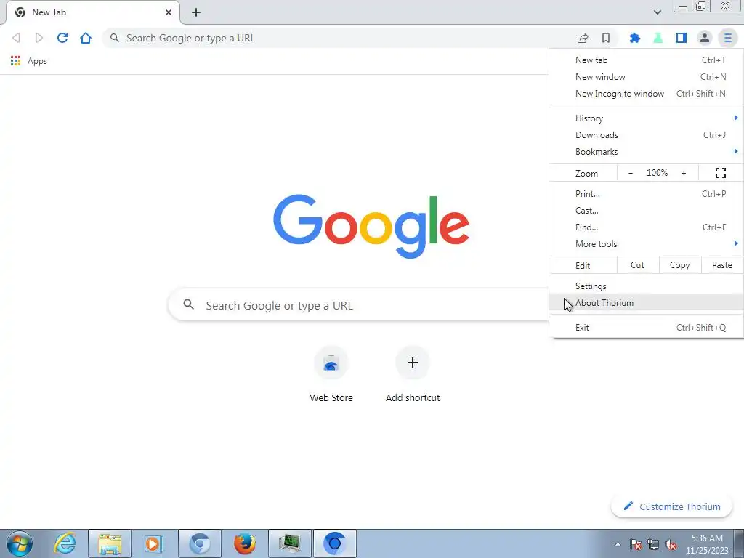This screenshot has height=558, width=744.
Task: Open a New Incognito window
Action: [646, 94]
